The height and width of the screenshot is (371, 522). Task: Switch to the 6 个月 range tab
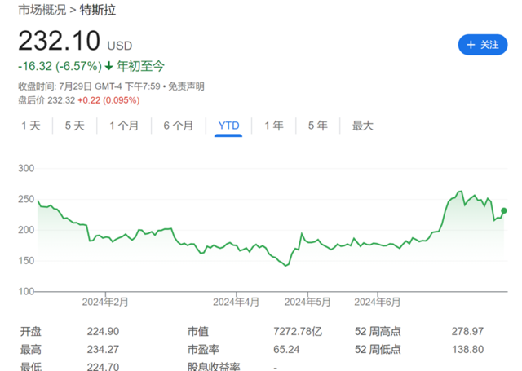(179, 126)
